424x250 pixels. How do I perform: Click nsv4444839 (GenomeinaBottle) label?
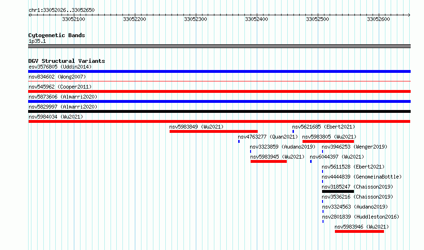tap(362, 177)
